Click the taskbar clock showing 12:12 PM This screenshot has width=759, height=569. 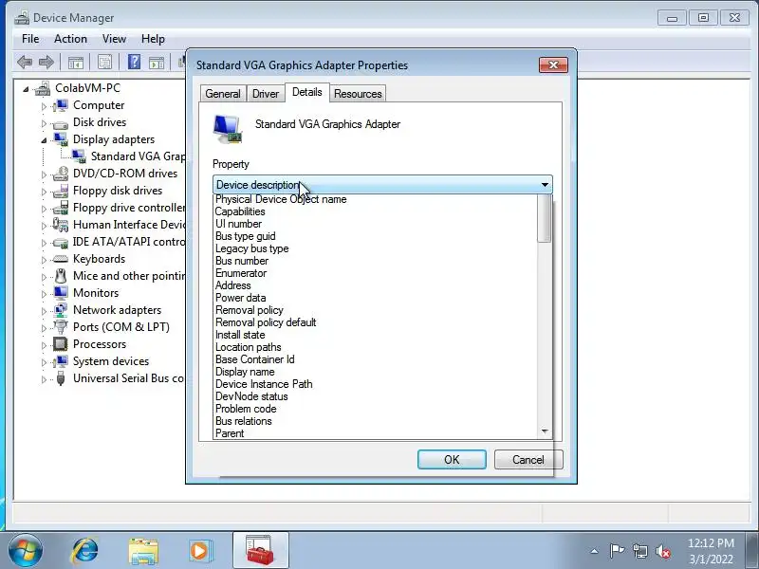click(711, 551)
